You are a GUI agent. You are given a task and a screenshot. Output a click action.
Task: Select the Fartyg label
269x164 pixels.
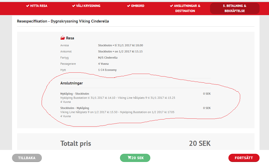[x=64, y=58]
